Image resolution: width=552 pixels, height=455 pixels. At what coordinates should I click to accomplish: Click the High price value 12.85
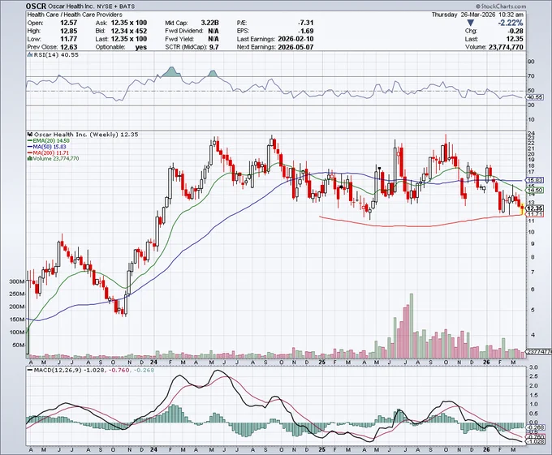pyautogui.click(x=69, y=31)
